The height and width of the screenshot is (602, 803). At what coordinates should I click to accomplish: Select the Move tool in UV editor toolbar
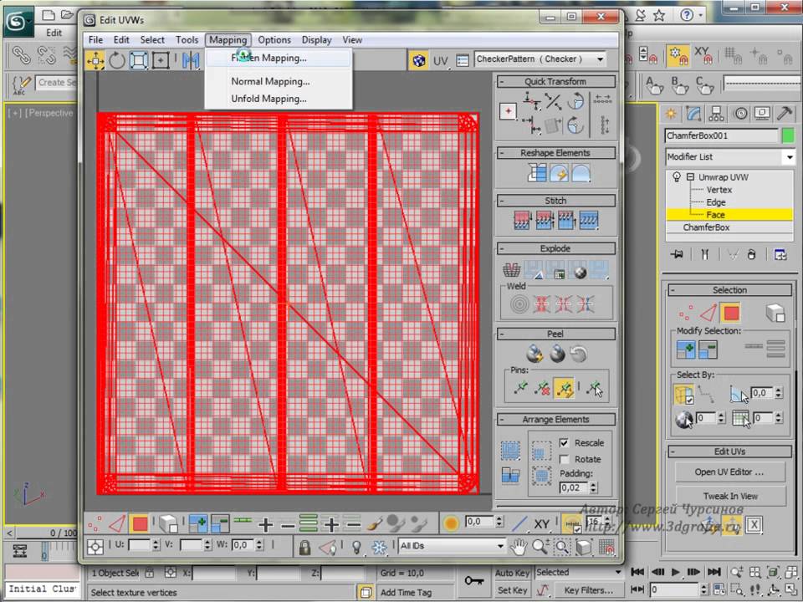tap(95, 60)
